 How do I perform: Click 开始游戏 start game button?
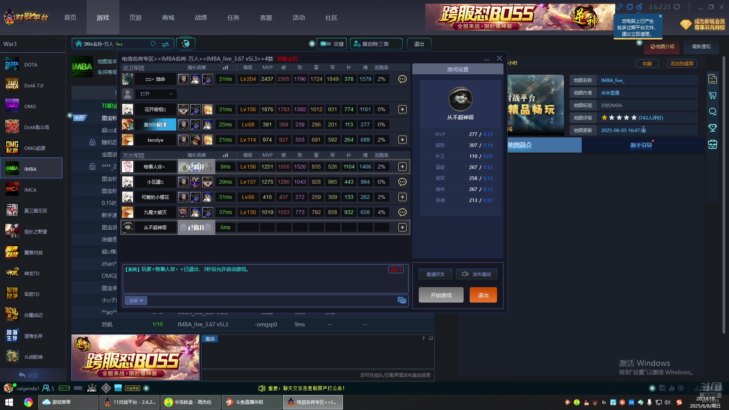[x=441, y=295]
